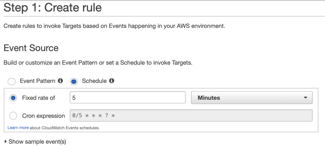Expand Show sample event(s) section
The width and height of the screenshot is (325, 147).
click(x=35, y=142)
